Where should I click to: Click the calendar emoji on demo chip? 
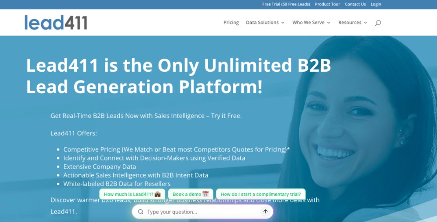[x=205, y=194]
